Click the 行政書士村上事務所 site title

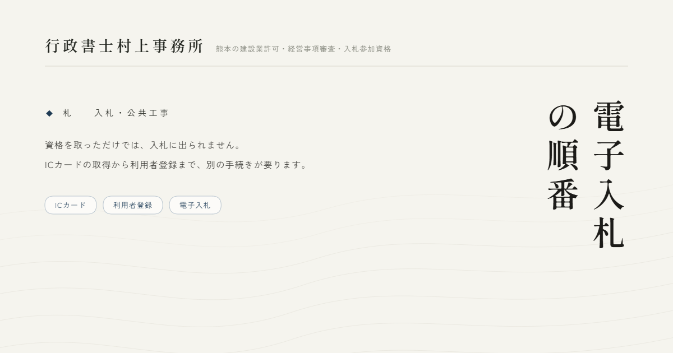click(x=125, y=46)
